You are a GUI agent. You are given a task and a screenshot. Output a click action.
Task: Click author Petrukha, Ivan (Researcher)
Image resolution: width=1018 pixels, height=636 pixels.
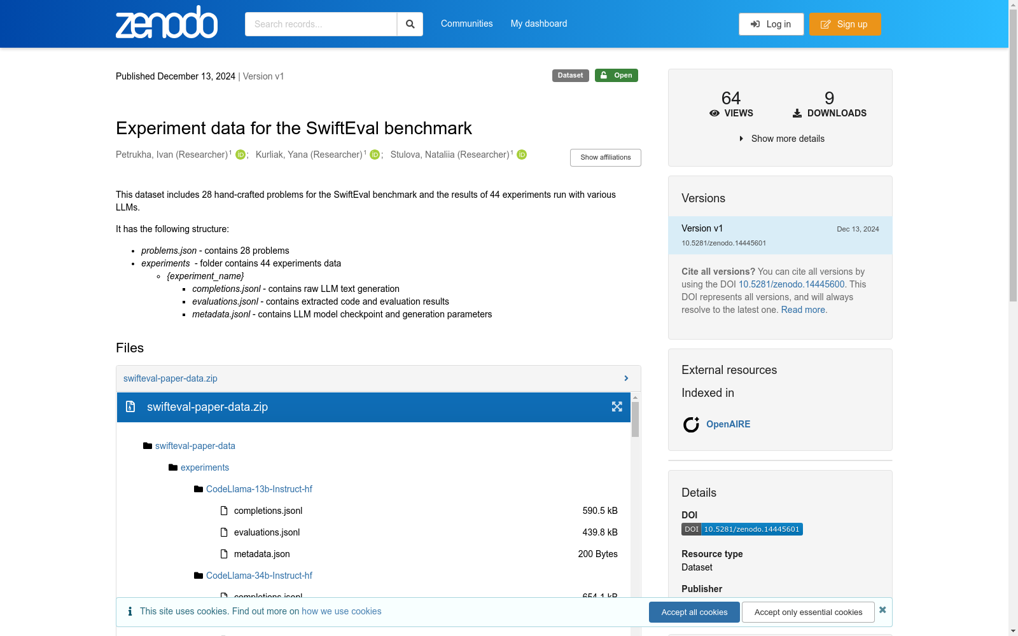click(x=172, y=155)
